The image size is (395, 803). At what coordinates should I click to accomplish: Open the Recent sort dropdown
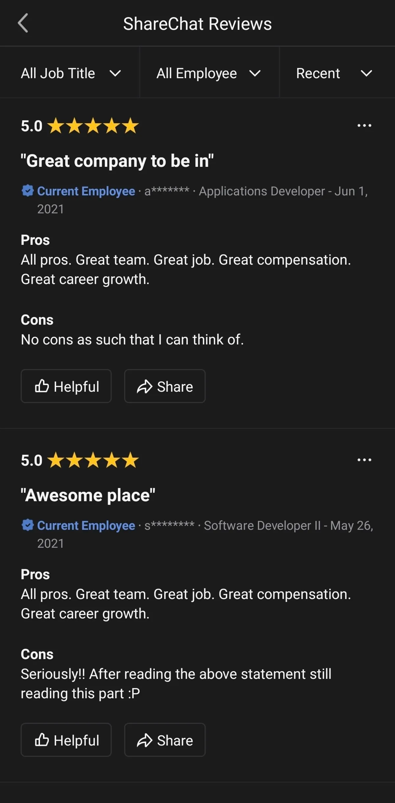pyautogui.click(x=334, y=73)
